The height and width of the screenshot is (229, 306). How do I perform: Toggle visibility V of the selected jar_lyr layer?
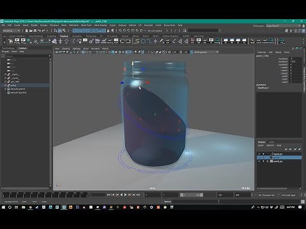coord(259,158)
